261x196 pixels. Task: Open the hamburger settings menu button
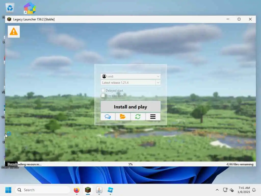click(x=153, y=116)
